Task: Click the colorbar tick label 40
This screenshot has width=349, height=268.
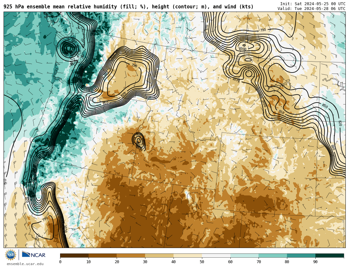Action: [x=174, y=262]
